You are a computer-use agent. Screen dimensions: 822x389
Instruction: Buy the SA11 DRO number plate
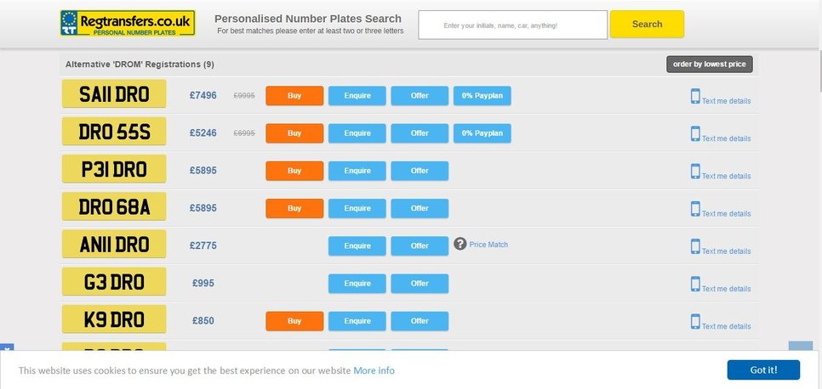pyautogui.click(x=294, y=96)
